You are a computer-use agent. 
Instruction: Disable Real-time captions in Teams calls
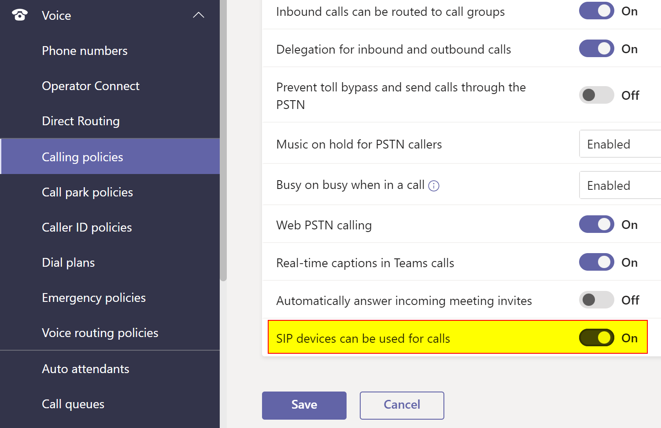point(596,262)
